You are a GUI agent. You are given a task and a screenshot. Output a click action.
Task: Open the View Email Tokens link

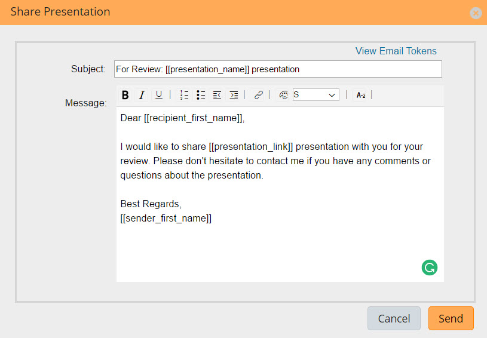(396, 51)
